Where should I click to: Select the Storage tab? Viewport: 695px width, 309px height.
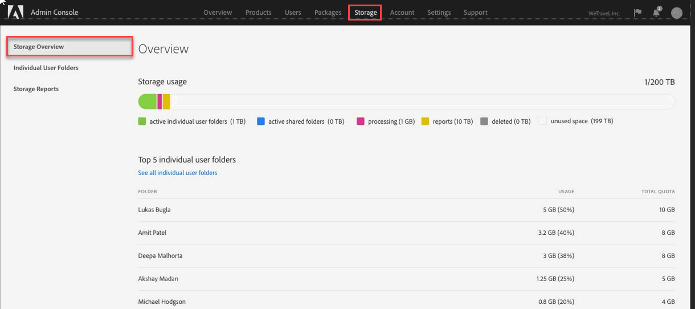pyautogui.click(x=365, y=13)
